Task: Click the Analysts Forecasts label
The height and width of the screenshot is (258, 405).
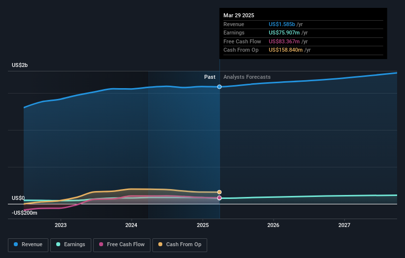Action: (247, 77)
